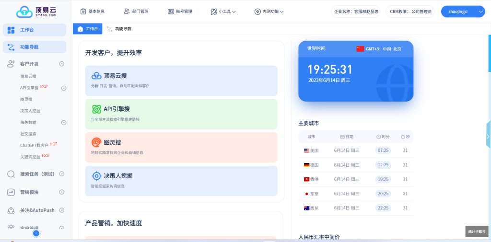The width and height of the screenshot is (491, 242).
Task: Click the 顶易云 logo icon
Action: coord(23,11)
